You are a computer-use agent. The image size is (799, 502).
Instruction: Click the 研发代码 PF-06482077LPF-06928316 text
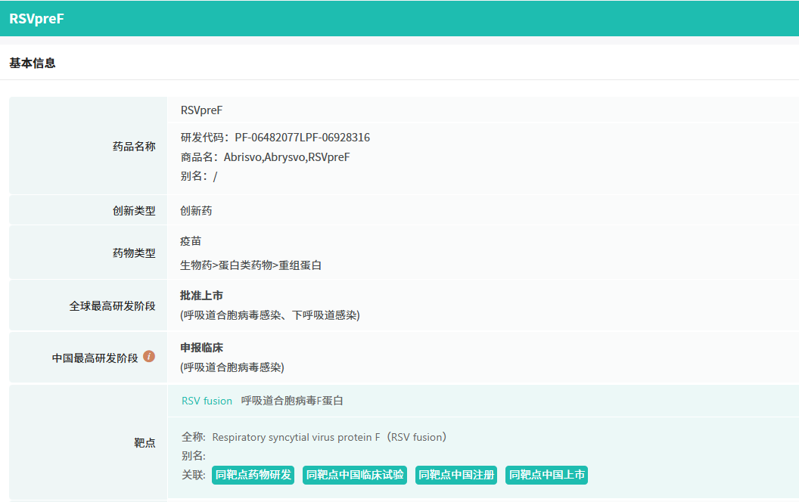tap(275, 138)
